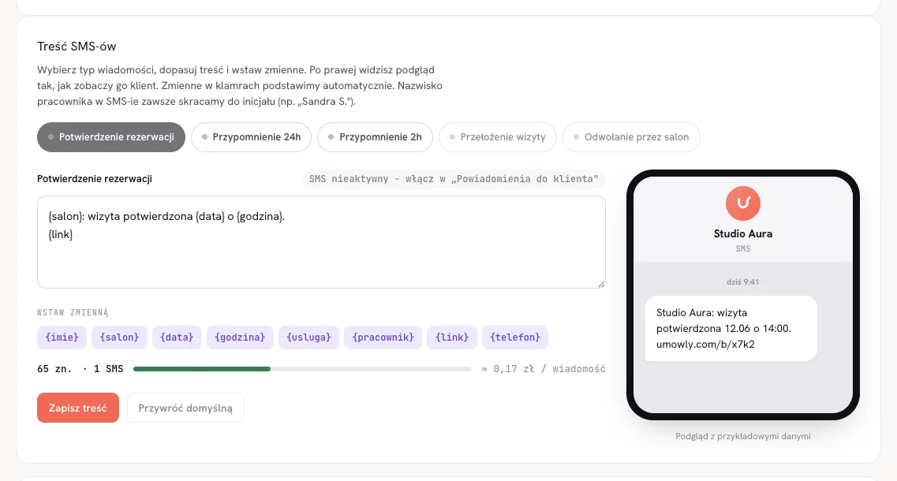
Task: Click into the SMS content text area
Action: pos(321,242)
